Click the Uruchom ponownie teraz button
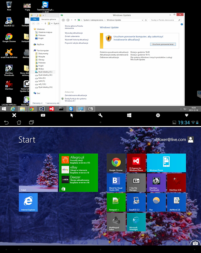Viewport: 201px width, 253px height. pos(163,44)
